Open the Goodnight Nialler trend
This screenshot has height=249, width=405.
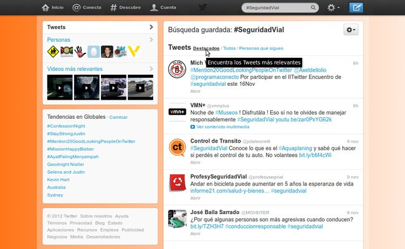tap(65, 164)
